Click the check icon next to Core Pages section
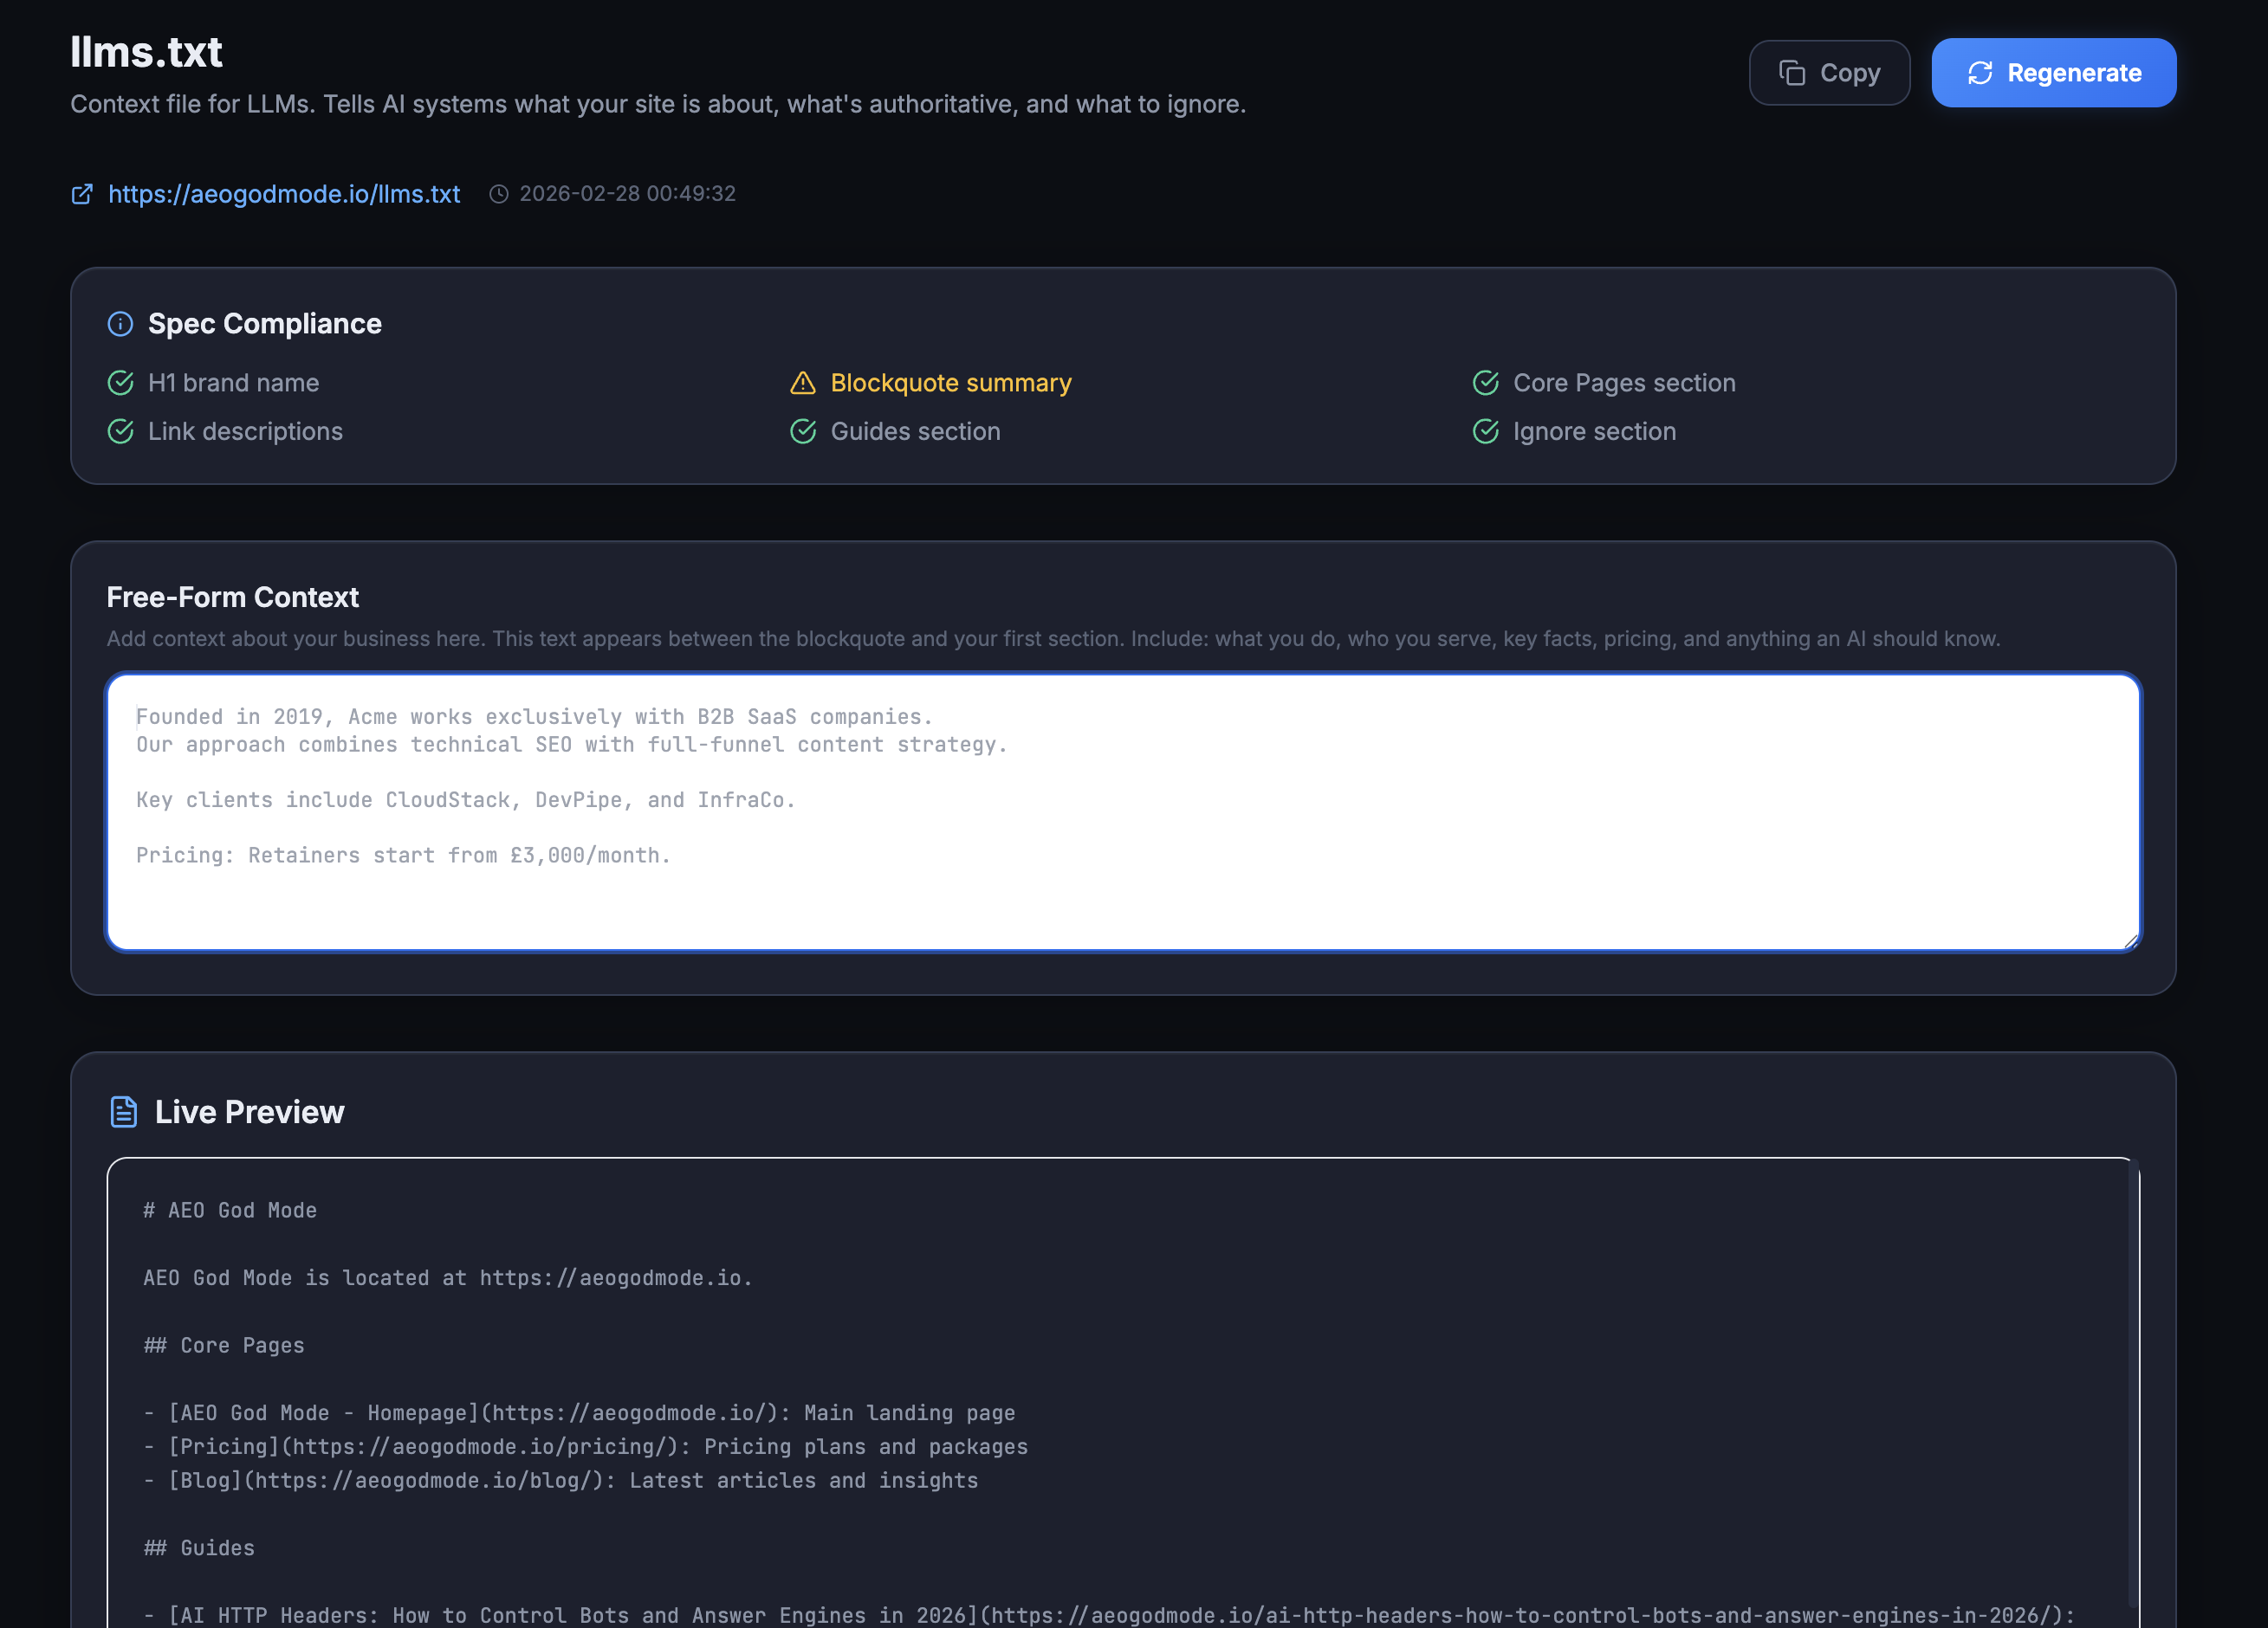Viewport: 2268px width, 1628px height. point(1486,383)
